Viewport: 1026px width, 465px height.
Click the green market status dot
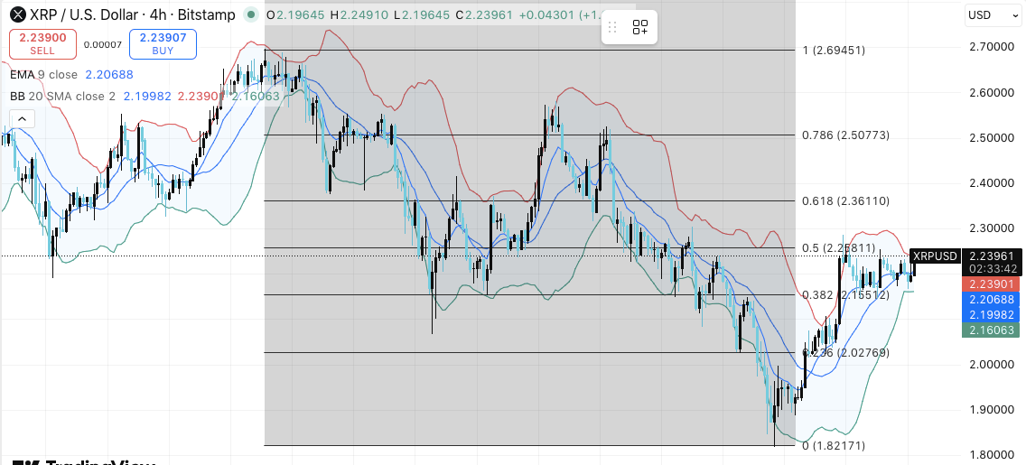click(x=250, y=15)
